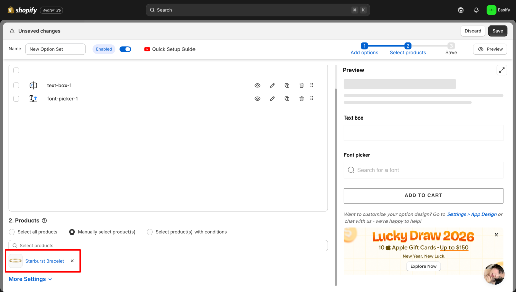Viewport: 516px width, 292px height.
Task: Remove Starburst Bracelet from selected products
Action: click(72, 261)
